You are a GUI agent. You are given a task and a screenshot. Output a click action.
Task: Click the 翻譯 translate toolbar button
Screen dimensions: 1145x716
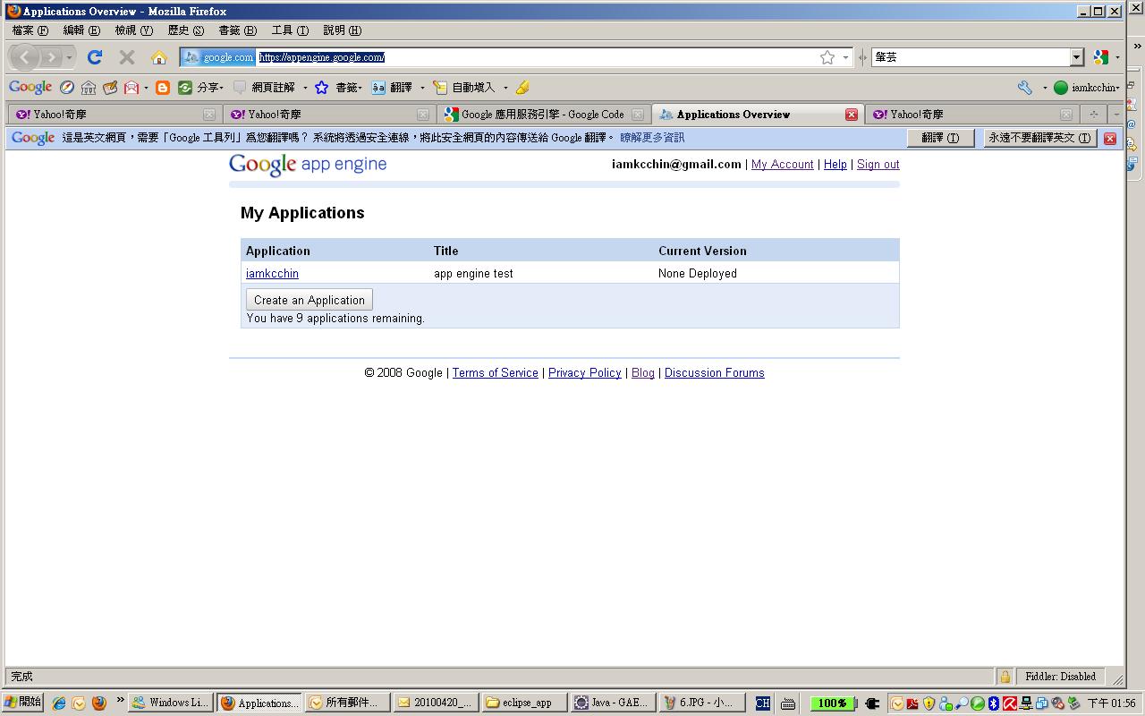(392, 87)
